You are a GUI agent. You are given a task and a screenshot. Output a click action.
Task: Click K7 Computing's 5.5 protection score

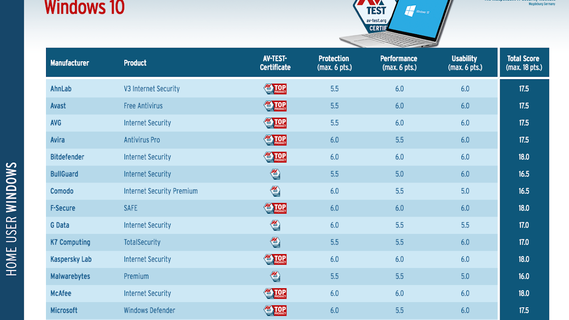pyautogui.click(x=334, y=242)
